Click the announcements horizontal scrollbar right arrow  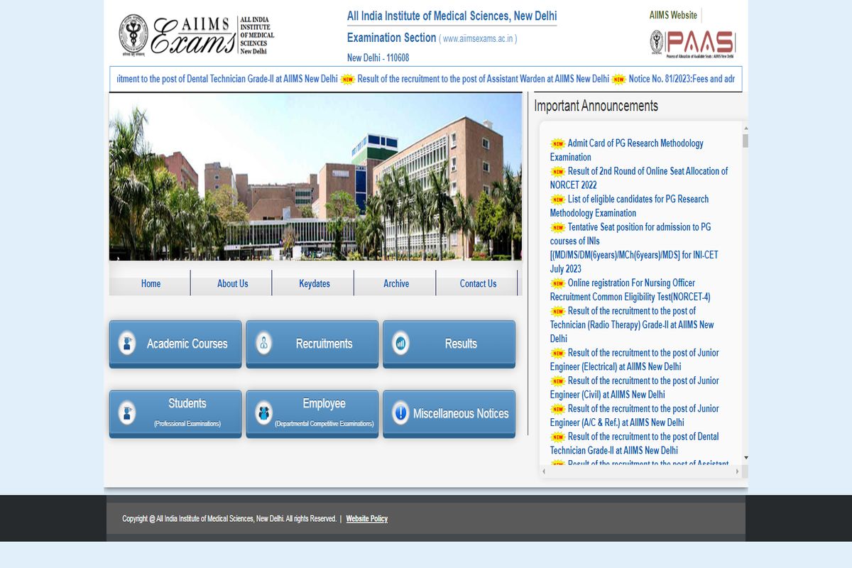coord(737,471)
